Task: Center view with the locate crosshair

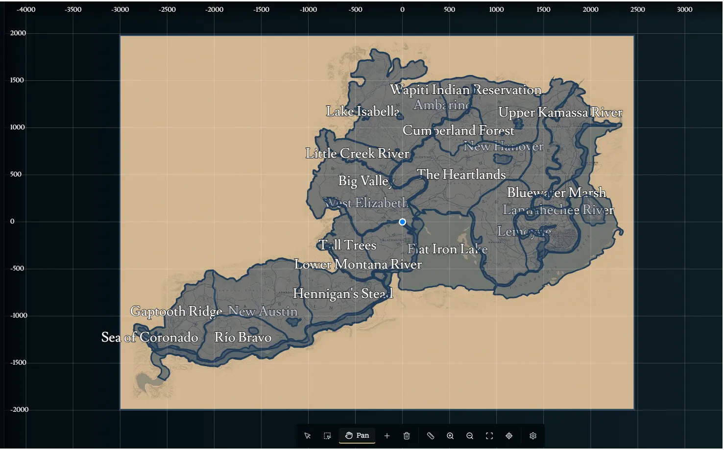Action: [508, 436]
